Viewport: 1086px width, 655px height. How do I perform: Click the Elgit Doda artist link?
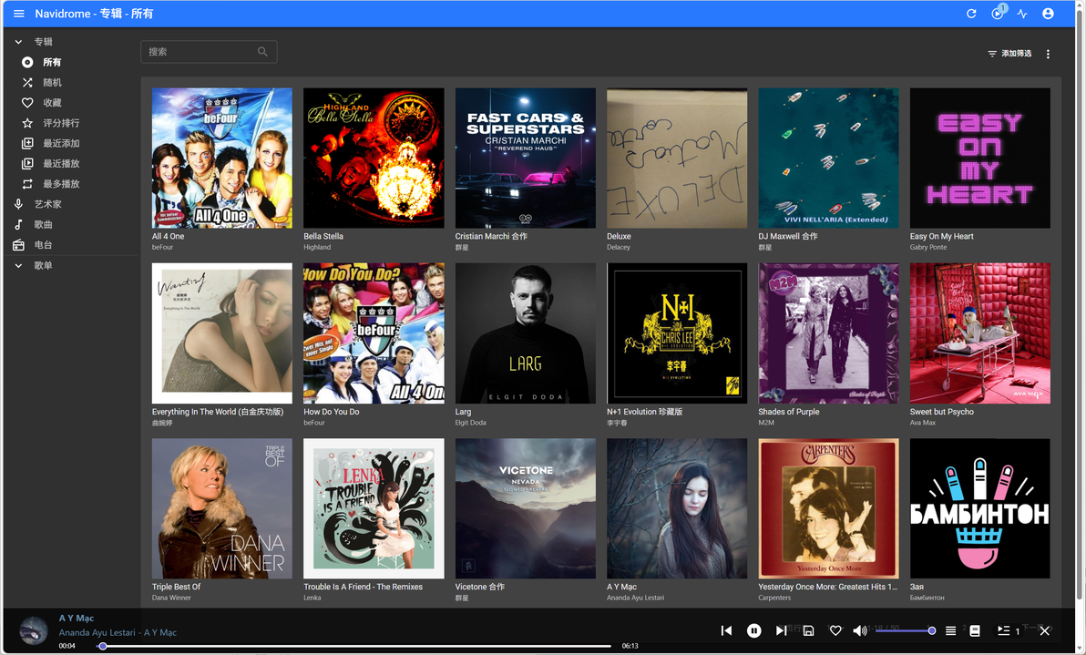point(470,423)
